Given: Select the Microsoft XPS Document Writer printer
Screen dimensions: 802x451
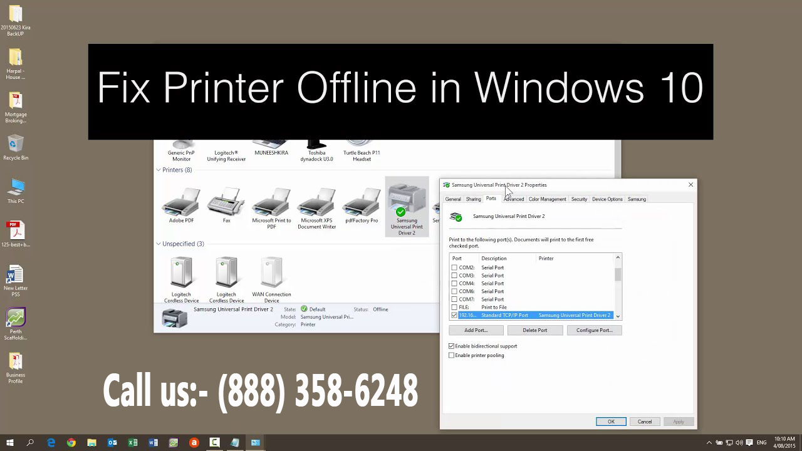Looking at the screenshot, I should tap(316, 209).
